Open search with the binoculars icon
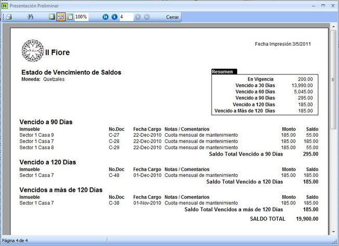 pyautogui.click(x=30, y=17)
